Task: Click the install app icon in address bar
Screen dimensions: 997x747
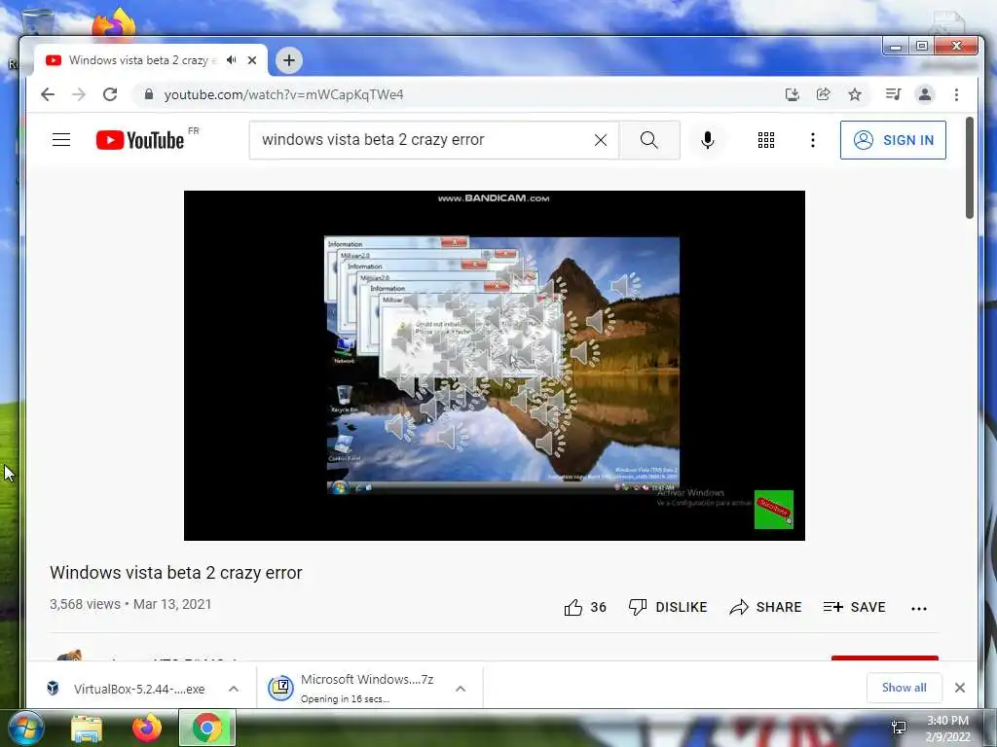Action: coord(793,94)
